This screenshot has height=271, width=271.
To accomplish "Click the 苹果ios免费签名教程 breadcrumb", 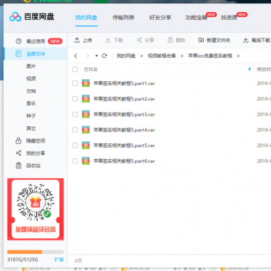I will coord(210,56).
